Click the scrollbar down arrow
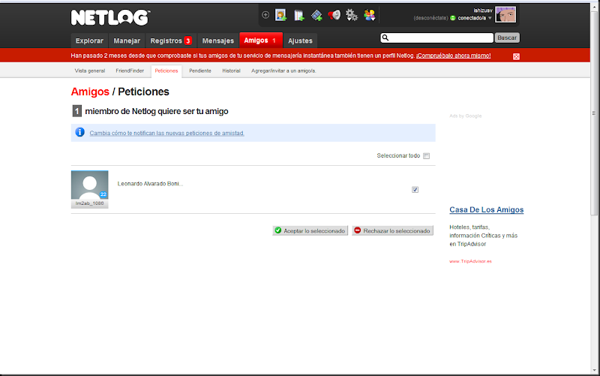600x376 pixels. [x=594, y=371]
